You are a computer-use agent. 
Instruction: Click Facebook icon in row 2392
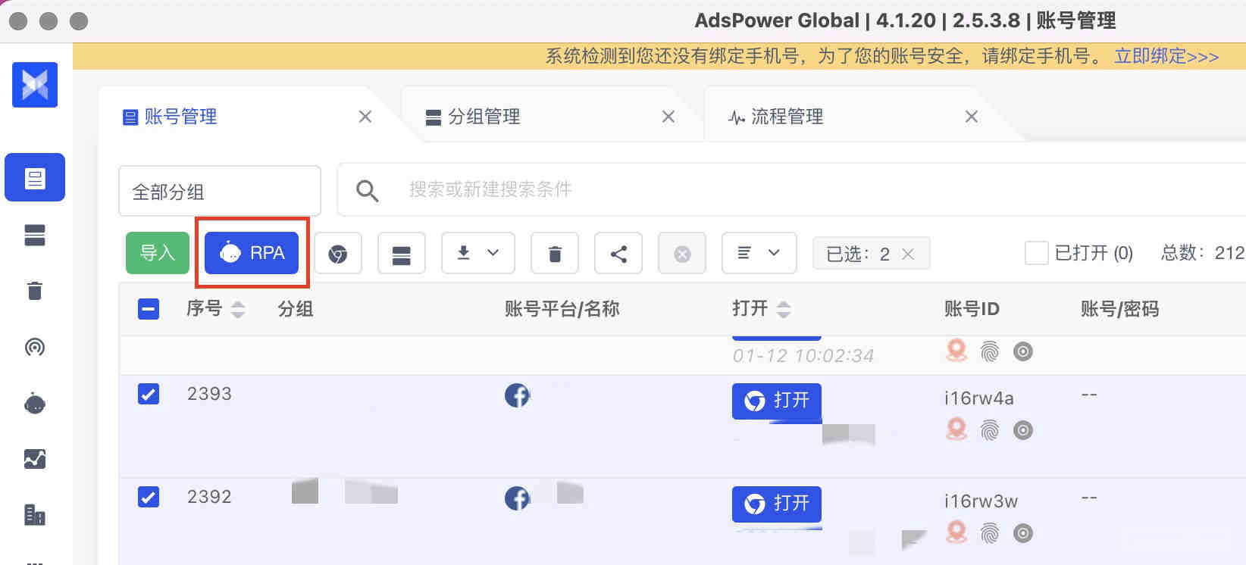point(517,498)
